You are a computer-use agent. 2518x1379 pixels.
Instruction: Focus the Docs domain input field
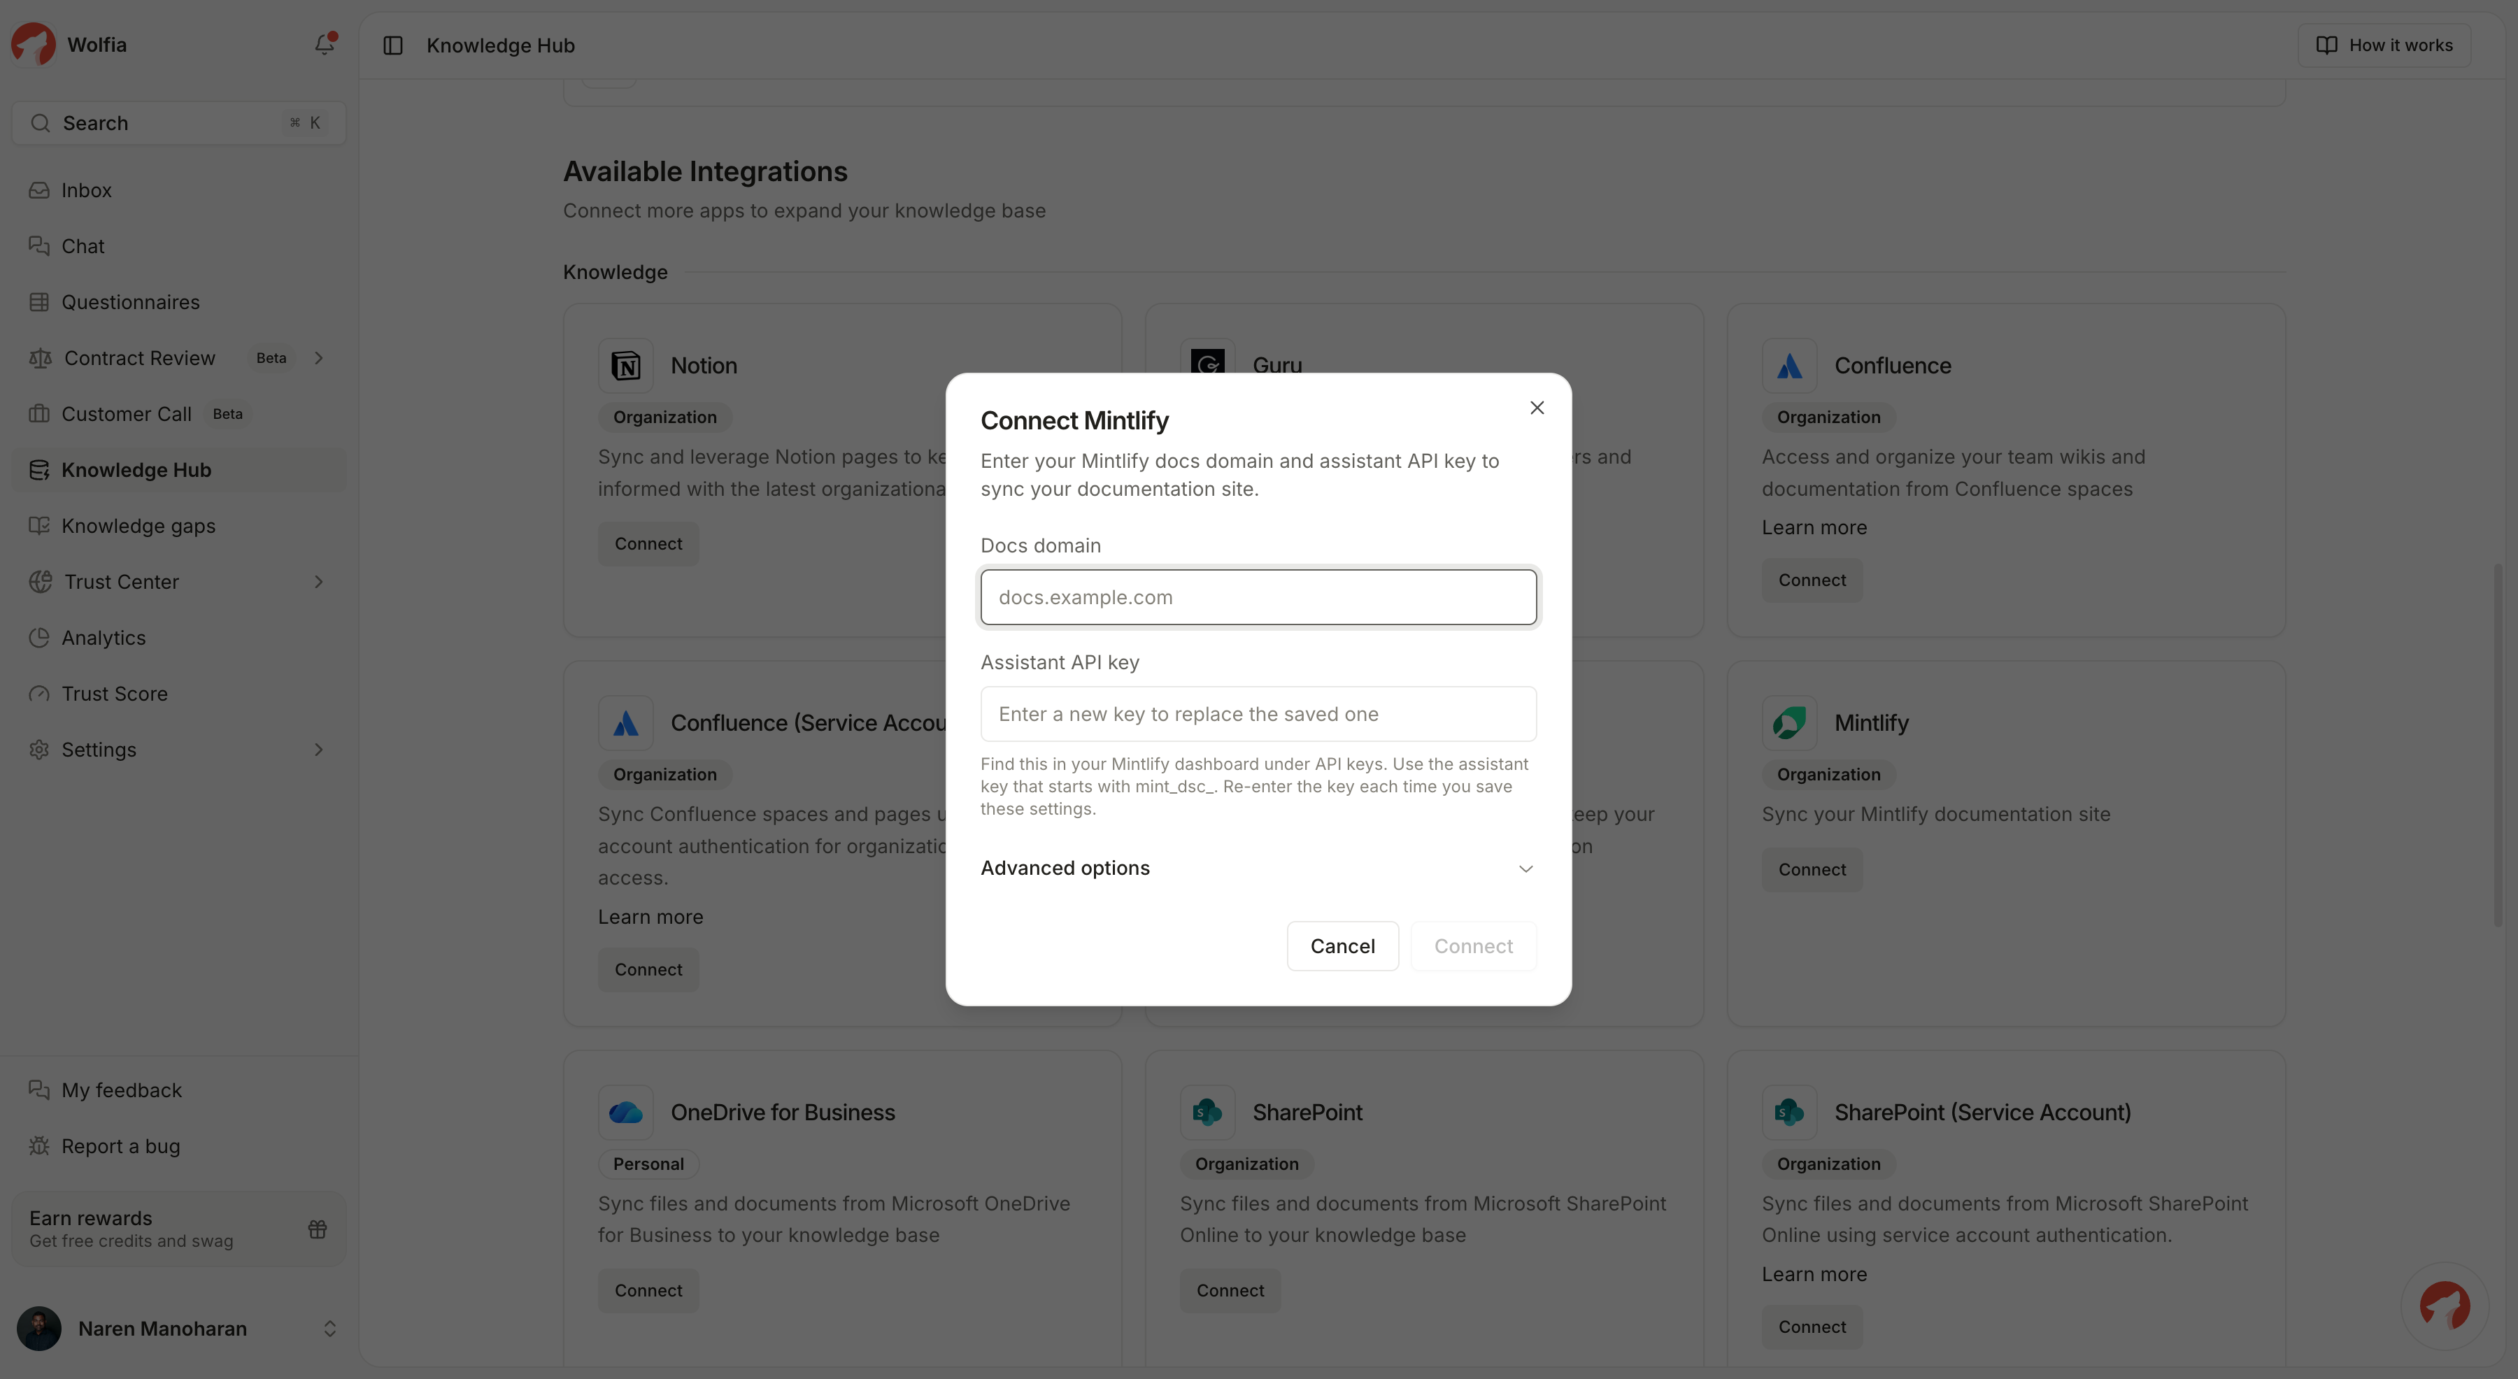[1258, 597]
